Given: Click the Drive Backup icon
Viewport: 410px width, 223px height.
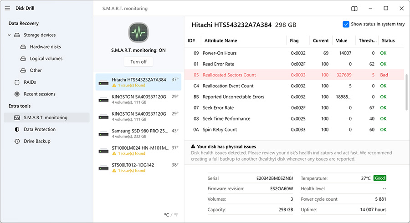Looking at the screenshot, I should 17,142.
